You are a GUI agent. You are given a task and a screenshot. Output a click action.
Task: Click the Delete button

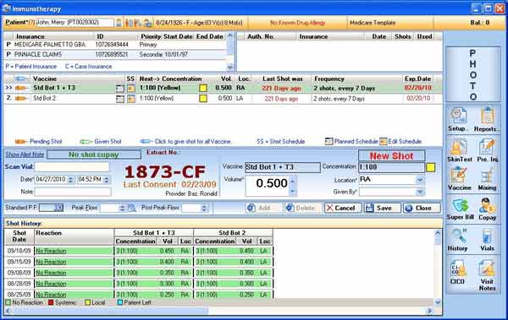303,208
